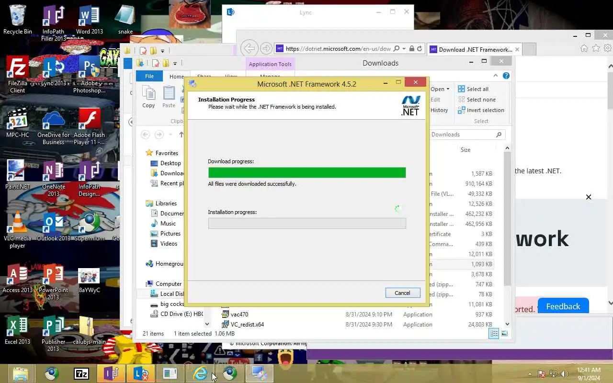613x383 pixels.
Task: Launch Word 2013 desktop shortcut
Action: pos(90,20)
